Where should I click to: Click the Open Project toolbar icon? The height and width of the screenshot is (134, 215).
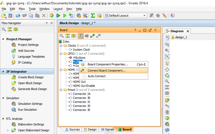coord(4,16)
